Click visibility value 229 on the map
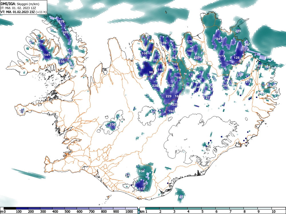 click(168, 96)
